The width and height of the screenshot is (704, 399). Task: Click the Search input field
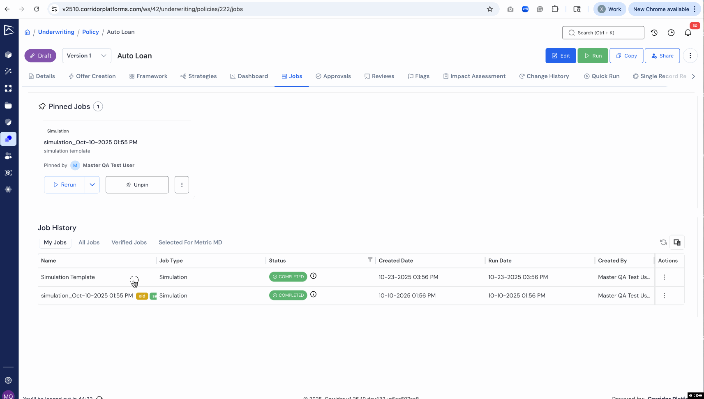point(603,33)
